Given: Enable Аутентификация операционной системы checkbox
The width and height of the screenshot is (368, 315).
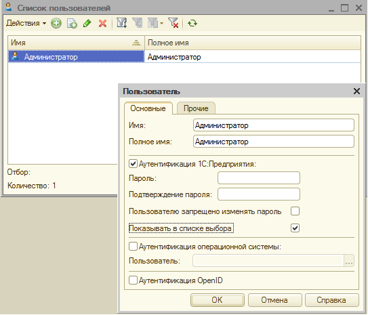Looking at the screenshot, I should [x=133, y=247].
